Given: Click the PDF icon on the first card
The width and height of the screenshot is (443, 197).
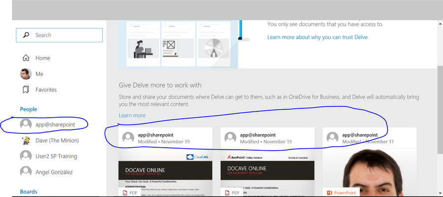Looking at the screenshot, I should (x=125, y=193).
